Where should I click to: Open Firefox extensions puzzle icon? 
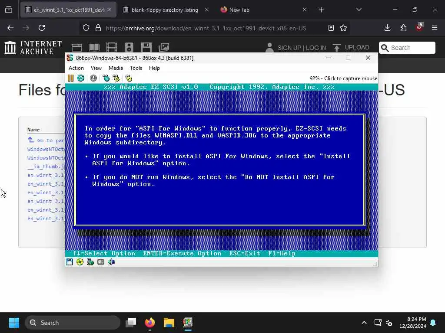[403, 28]
